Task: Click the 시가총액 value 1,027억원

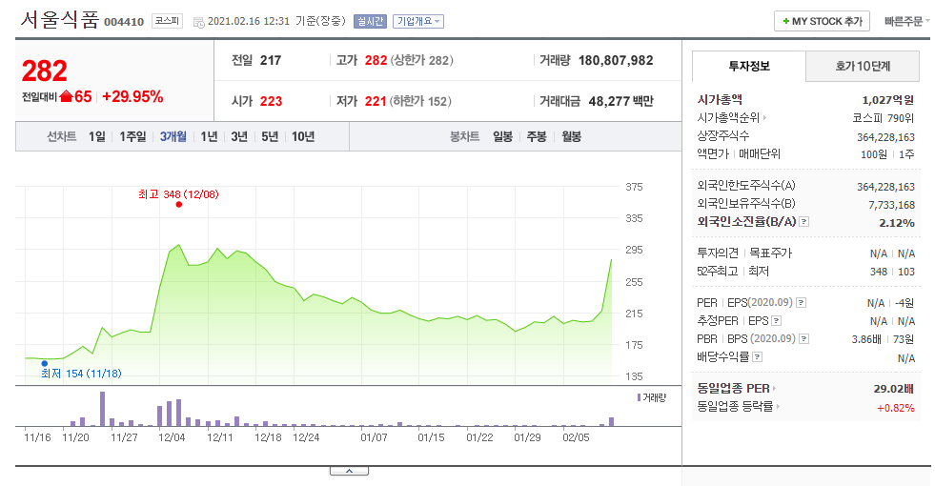Action: (x=888, y=100)
